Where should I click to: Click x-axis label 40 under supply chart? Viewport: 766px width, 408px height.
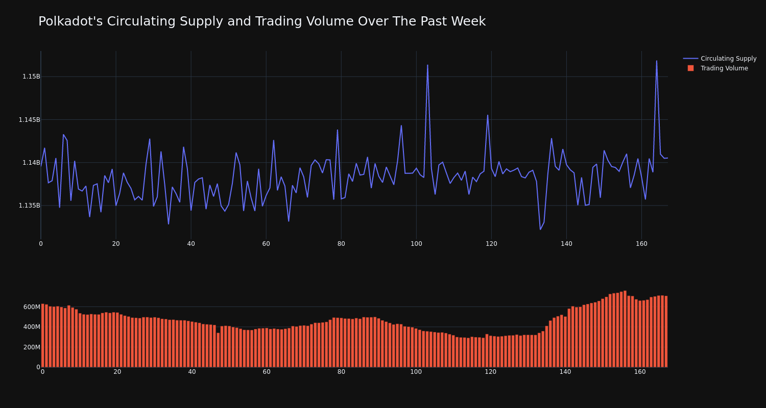pyautogui.click(x=191, y=244)
